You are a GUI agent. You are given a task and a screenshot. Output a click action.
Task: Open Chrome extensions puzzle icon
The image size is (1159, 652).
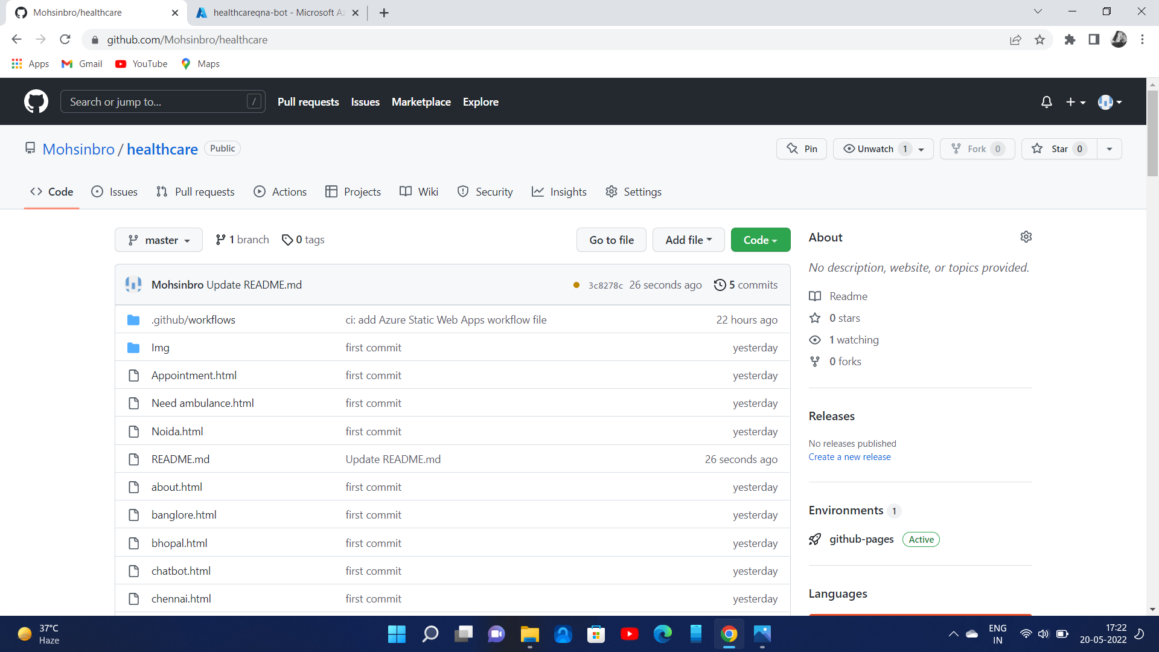(1070, 40)
